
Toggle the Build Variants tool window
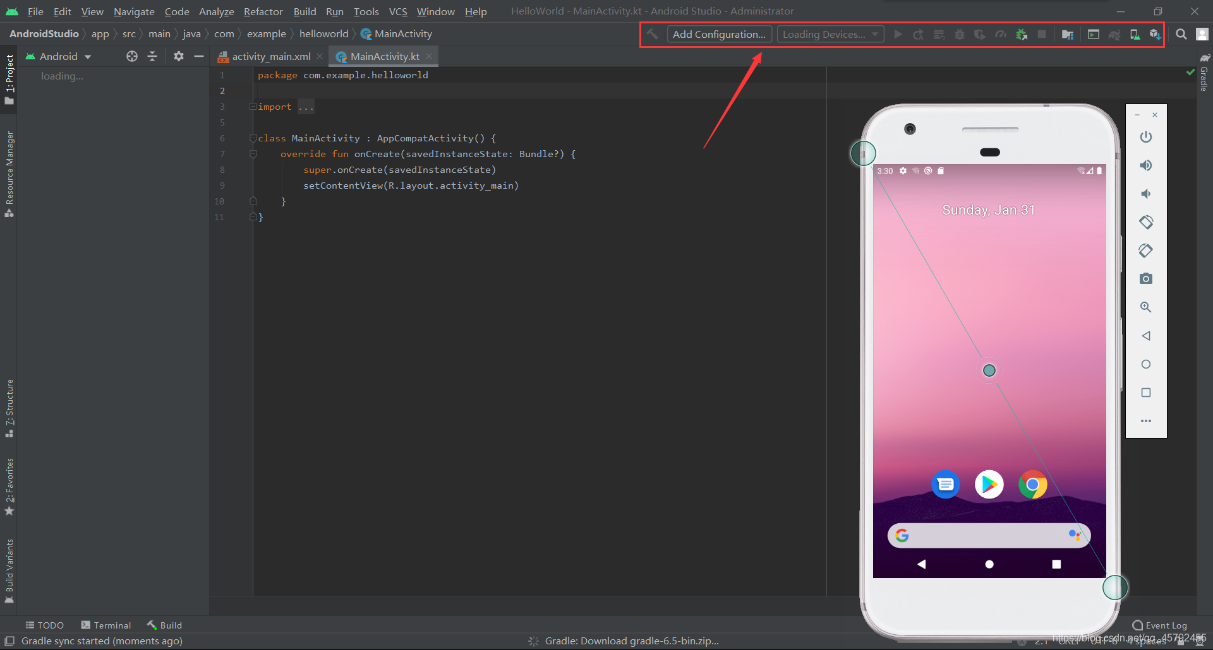click(x=9, y=572)
